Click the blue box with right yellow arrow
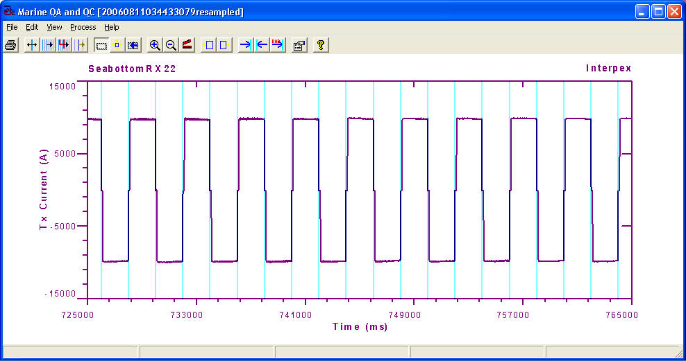 tap(224, 45)
